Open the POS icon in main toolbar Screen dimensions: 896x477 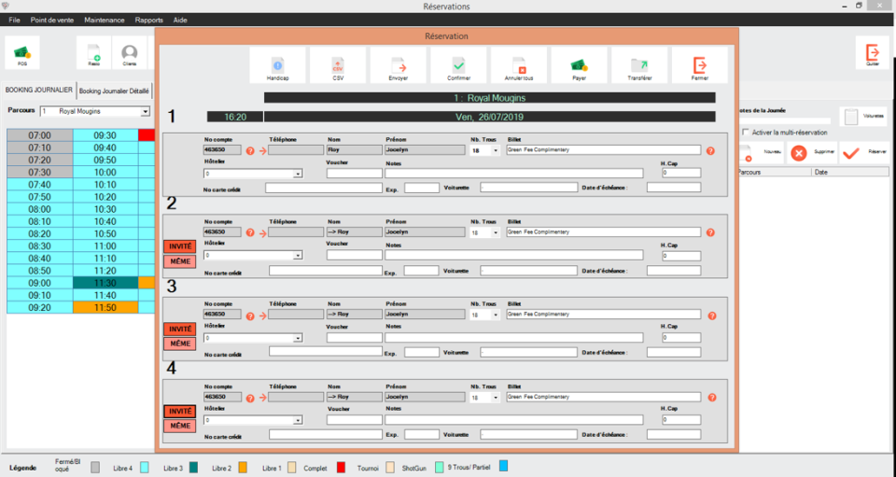click(x=22, y=52)
